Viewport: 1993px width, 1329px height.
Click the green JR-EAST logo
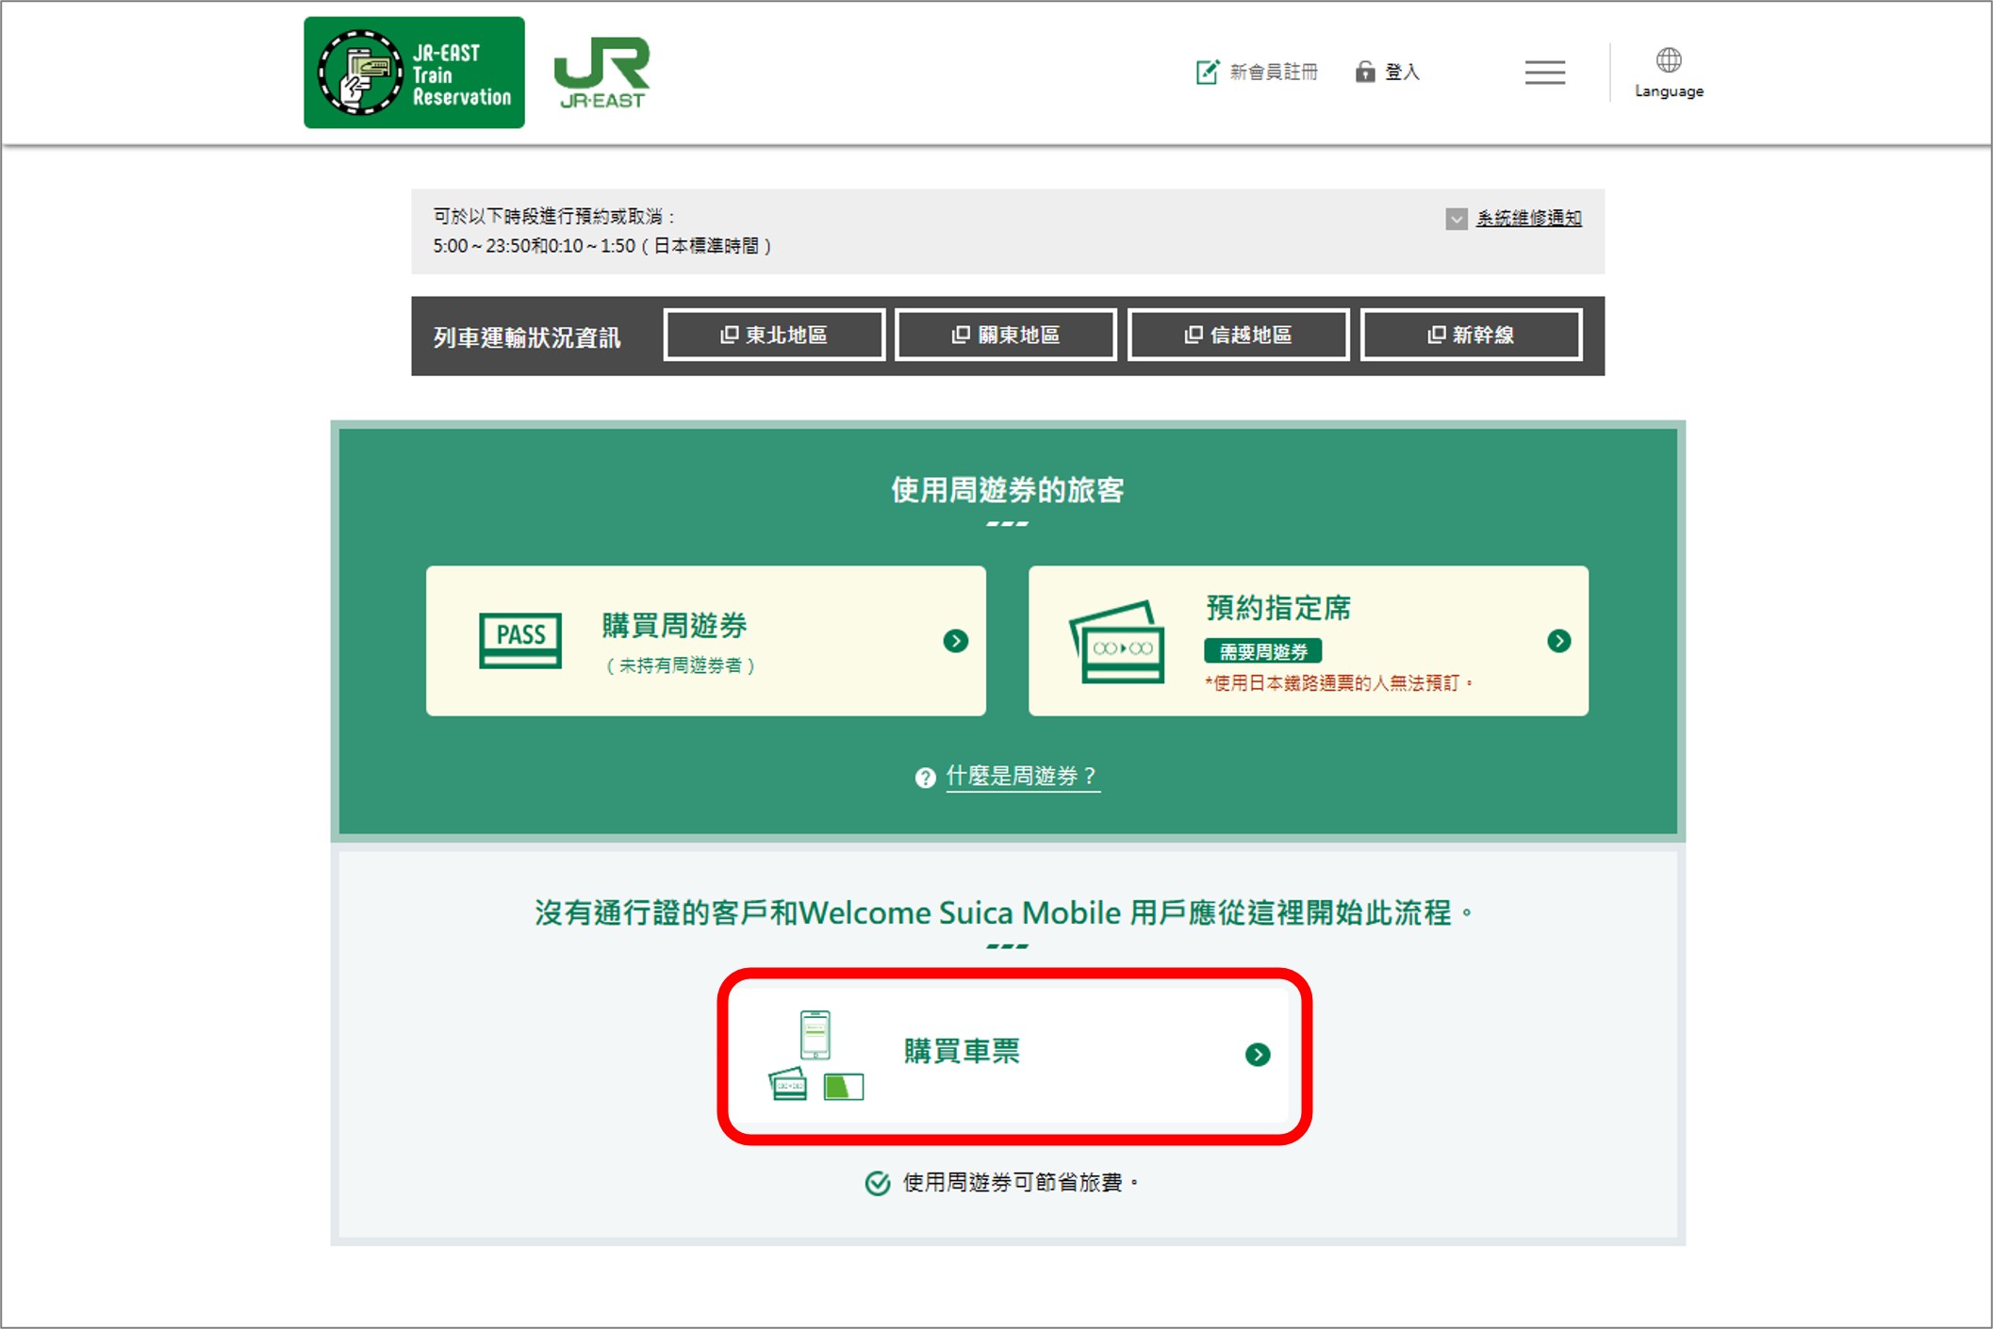602,73
